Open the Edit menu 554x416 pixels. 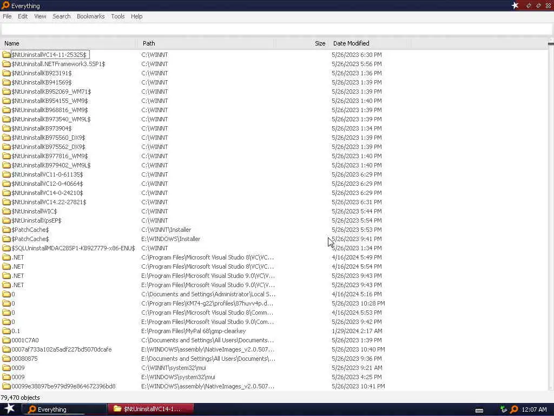pos(23,16)
